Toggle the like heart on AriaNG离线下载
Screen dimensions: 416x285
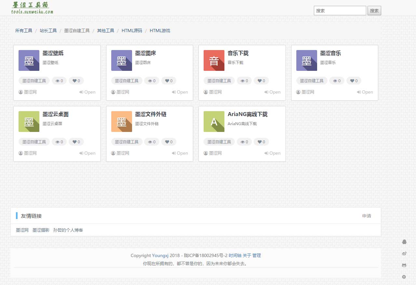[x=261, y=142]
